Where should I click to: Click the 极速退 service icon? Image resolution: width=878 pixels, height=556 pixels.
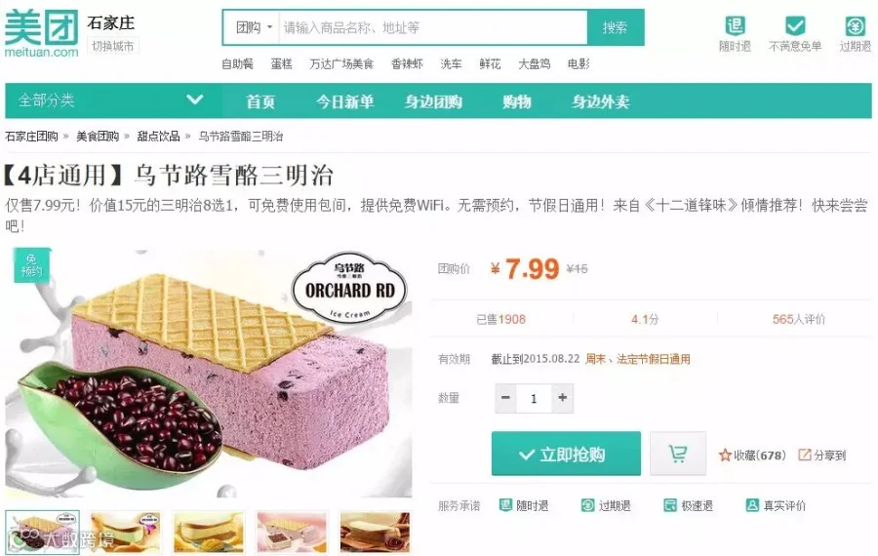tap(669, 505)
